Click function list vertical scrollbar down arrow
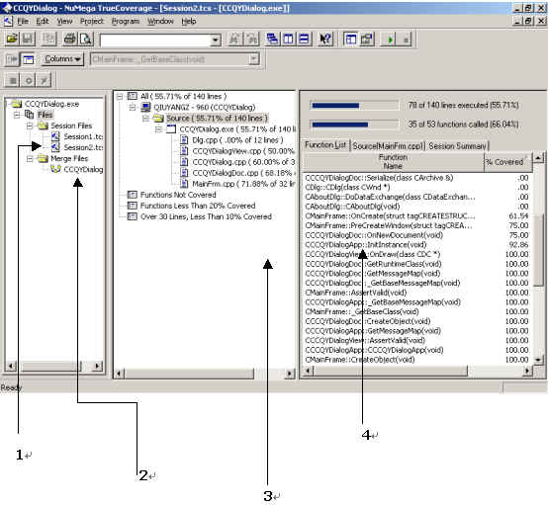The width and height of the screenshot is (548, 505). click(x=538, y=359)
